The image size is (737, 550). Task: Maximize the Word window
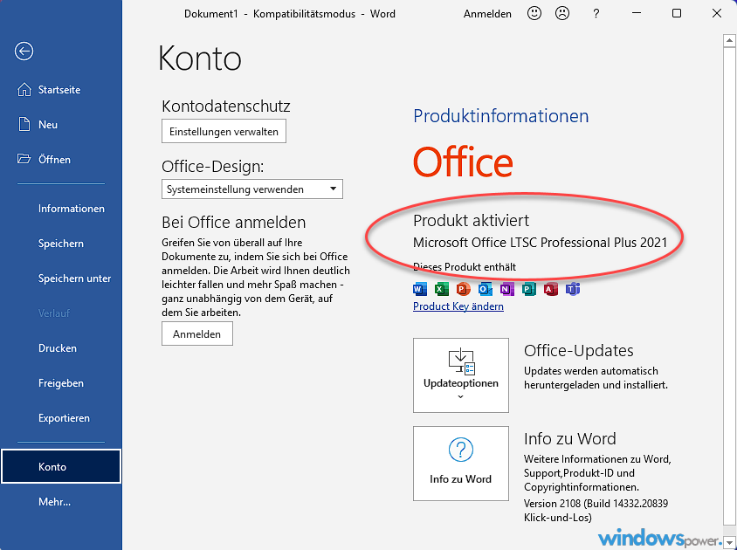tap(677, 13)
